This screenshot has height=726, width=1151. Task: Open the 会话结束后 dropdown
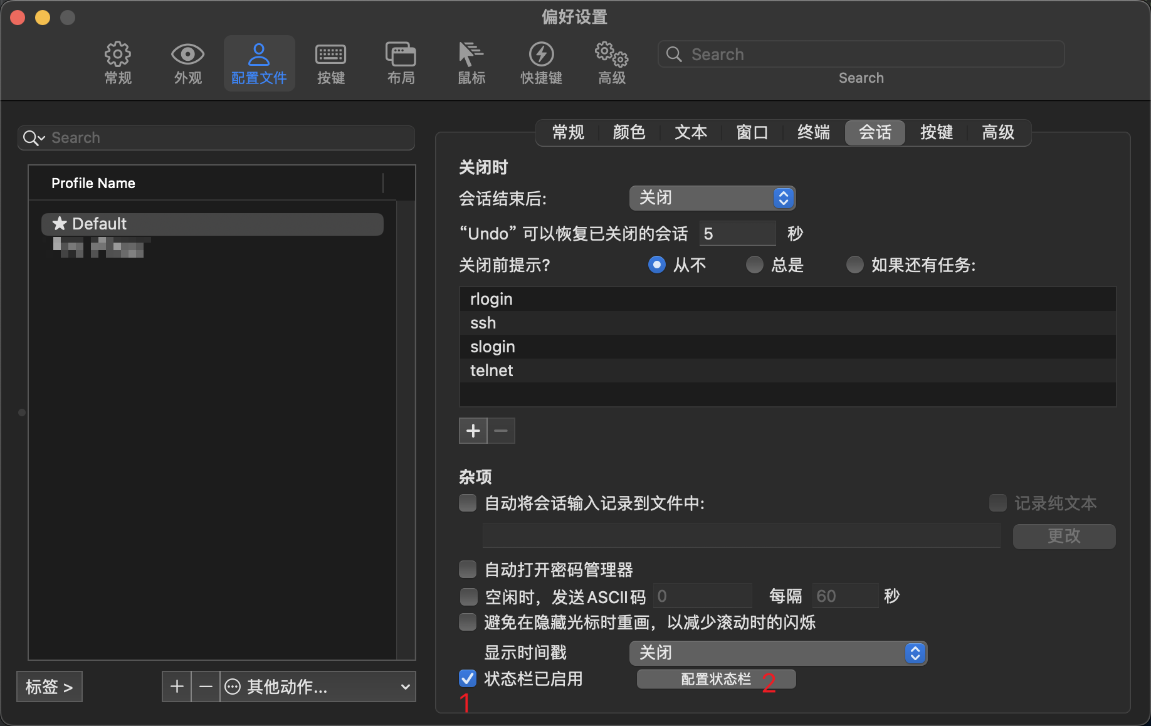[712, 198]
